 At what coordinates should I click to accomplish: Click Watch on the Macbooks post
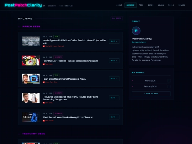[114, 79]
